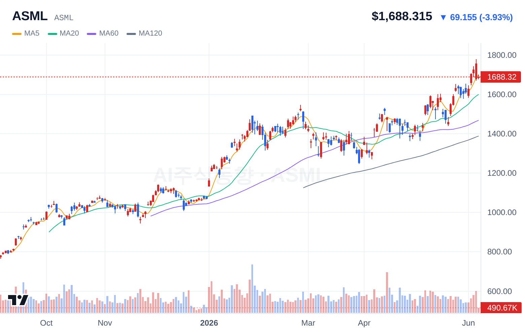Click the Nov time axis label
Viewport: 525px width, 332px height.
(x=105, y=323)
